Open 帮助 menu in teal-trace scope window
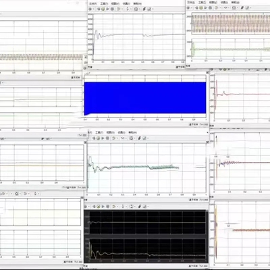The width and height of the screenshot is (270, 270). 132,132
